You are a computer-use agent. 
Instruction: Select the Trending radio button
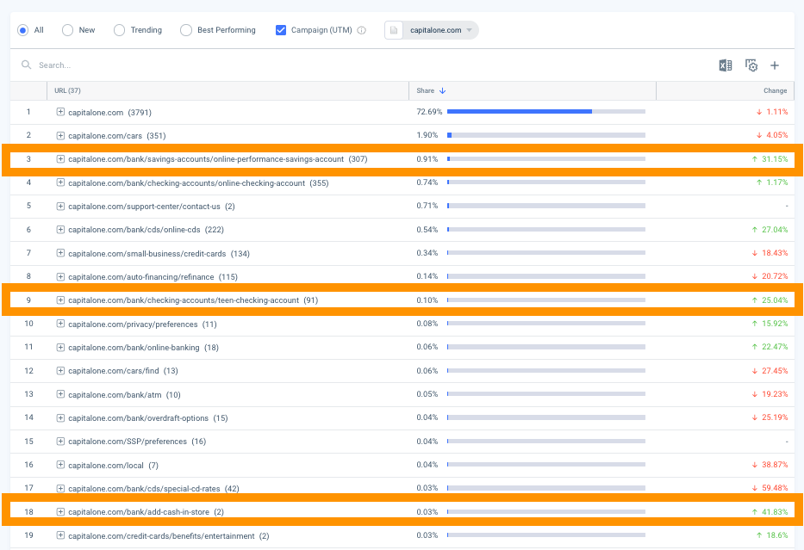[x=119, y=30]
